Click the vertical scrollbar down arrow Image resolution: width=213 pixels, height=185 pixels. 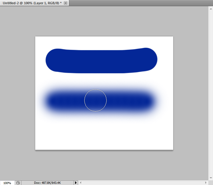click(211, 178)
